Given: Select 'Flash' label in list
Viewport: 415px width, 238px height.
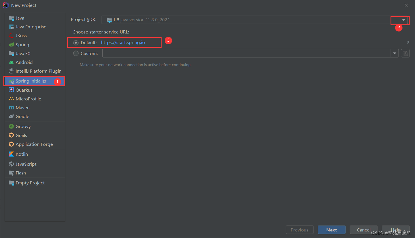Looking at the screenshot, I should pyautogui.click(x=21, y=173).
